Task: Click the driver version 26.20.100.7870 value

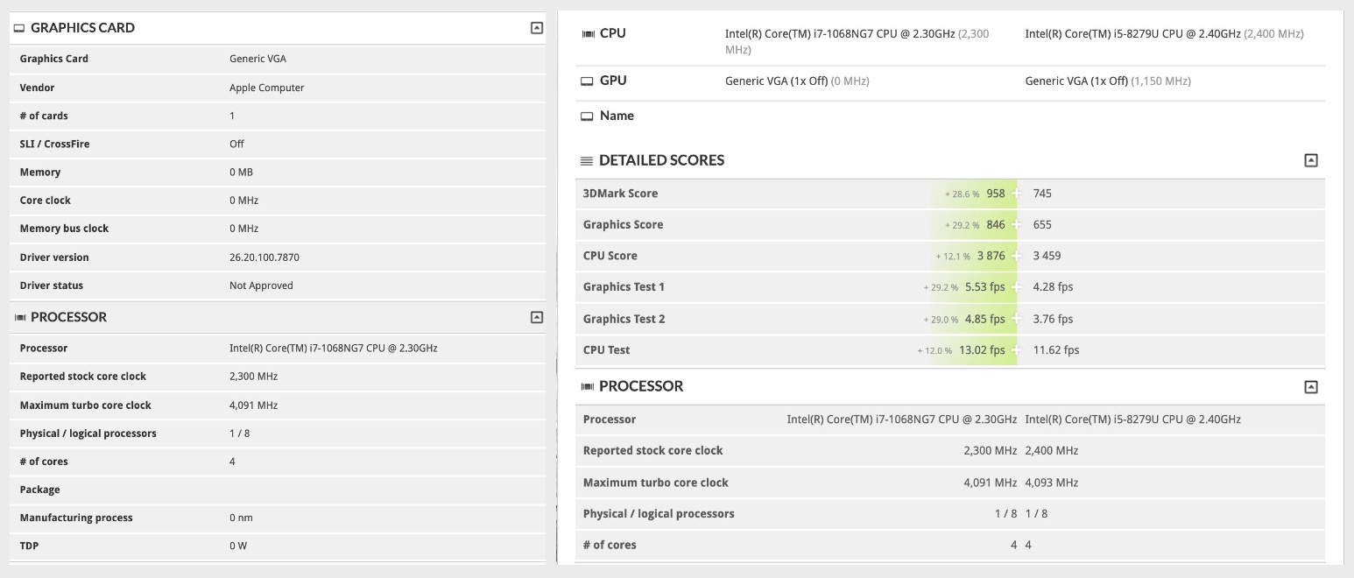Action: click(264, 257)
